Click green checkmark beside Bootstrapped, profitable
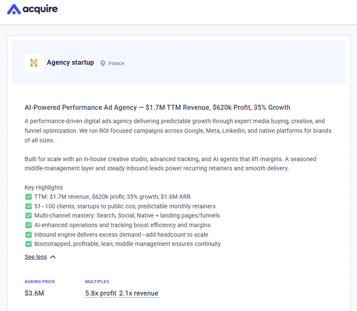Screen dimensions: 357x311 tap(29, 244)
